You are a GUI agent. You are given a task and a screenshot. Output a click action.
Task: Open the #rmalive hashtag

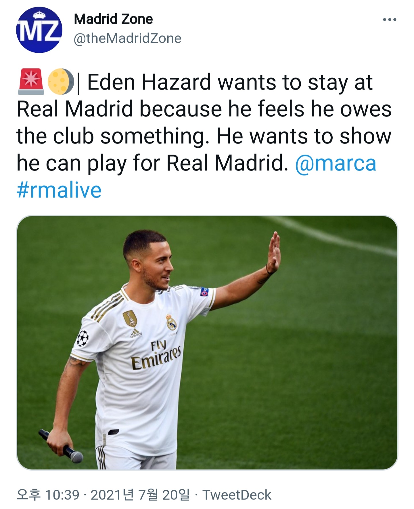pyautogui.click(x=59, y=190)
